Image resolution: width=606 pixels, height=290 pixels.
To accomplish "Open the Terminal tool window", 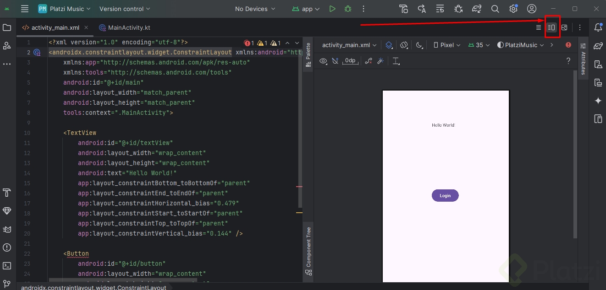I will (7, 266).
